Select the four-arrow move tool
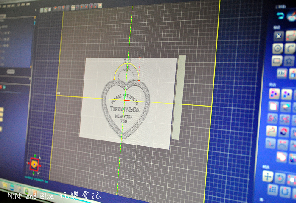This screenshot has width=297, height=203. click(268, 176)
